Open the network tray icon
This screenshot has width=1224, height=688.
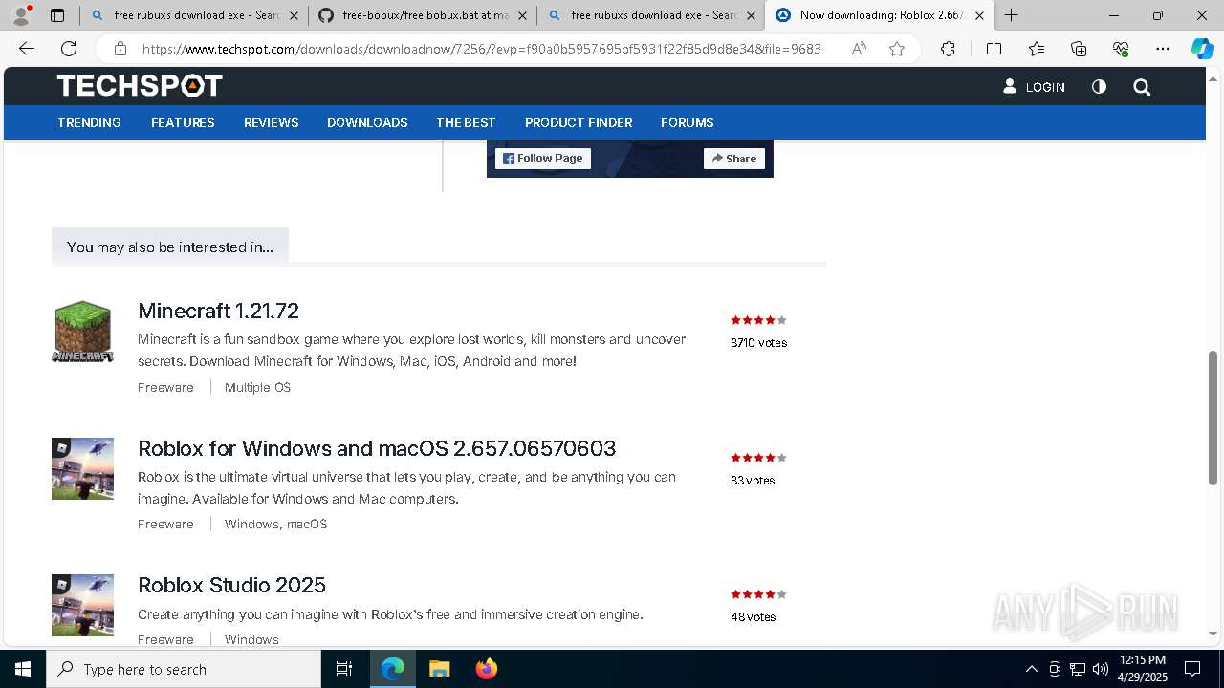click(1078, 669)
